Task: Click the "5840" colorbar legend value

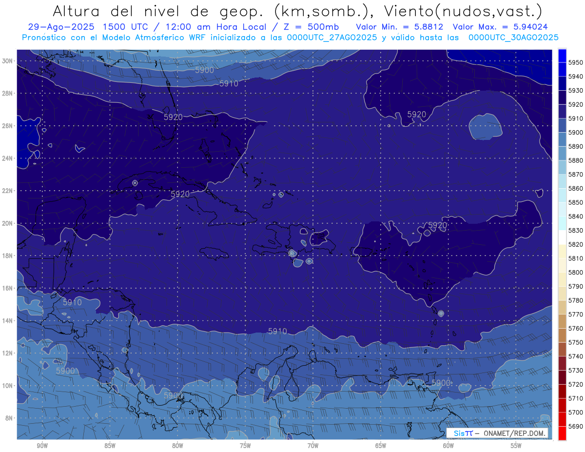Action: (575, 216)
